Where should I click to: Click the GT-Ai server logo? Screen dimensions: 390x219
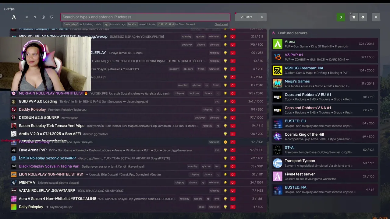(278, 150)
